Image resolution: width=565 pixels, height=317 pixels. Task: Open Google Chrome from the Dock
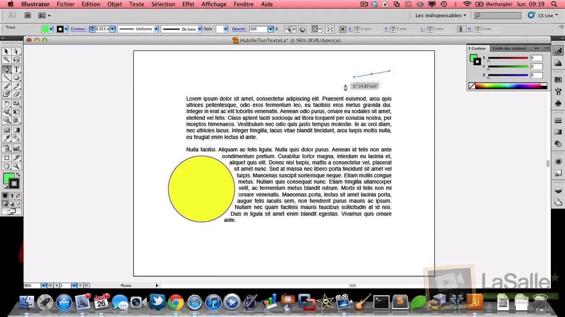[x=176, y=302]
